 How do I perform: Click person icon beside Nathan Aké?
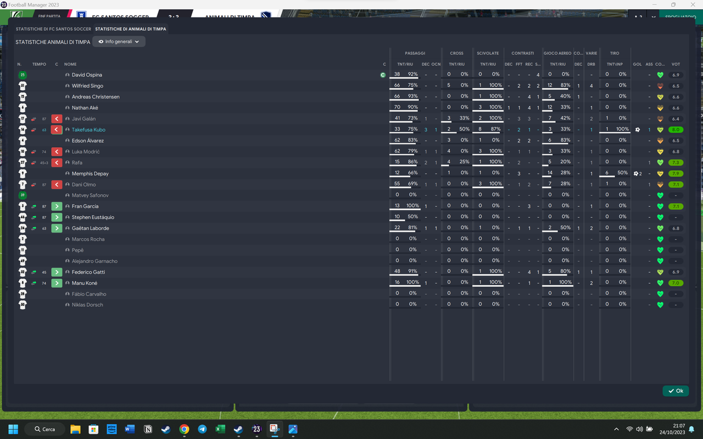[x=68, y=108]
